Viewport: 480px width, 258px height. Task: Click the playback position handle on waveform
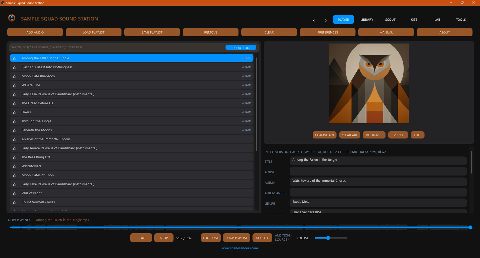[x=470, y=227]
